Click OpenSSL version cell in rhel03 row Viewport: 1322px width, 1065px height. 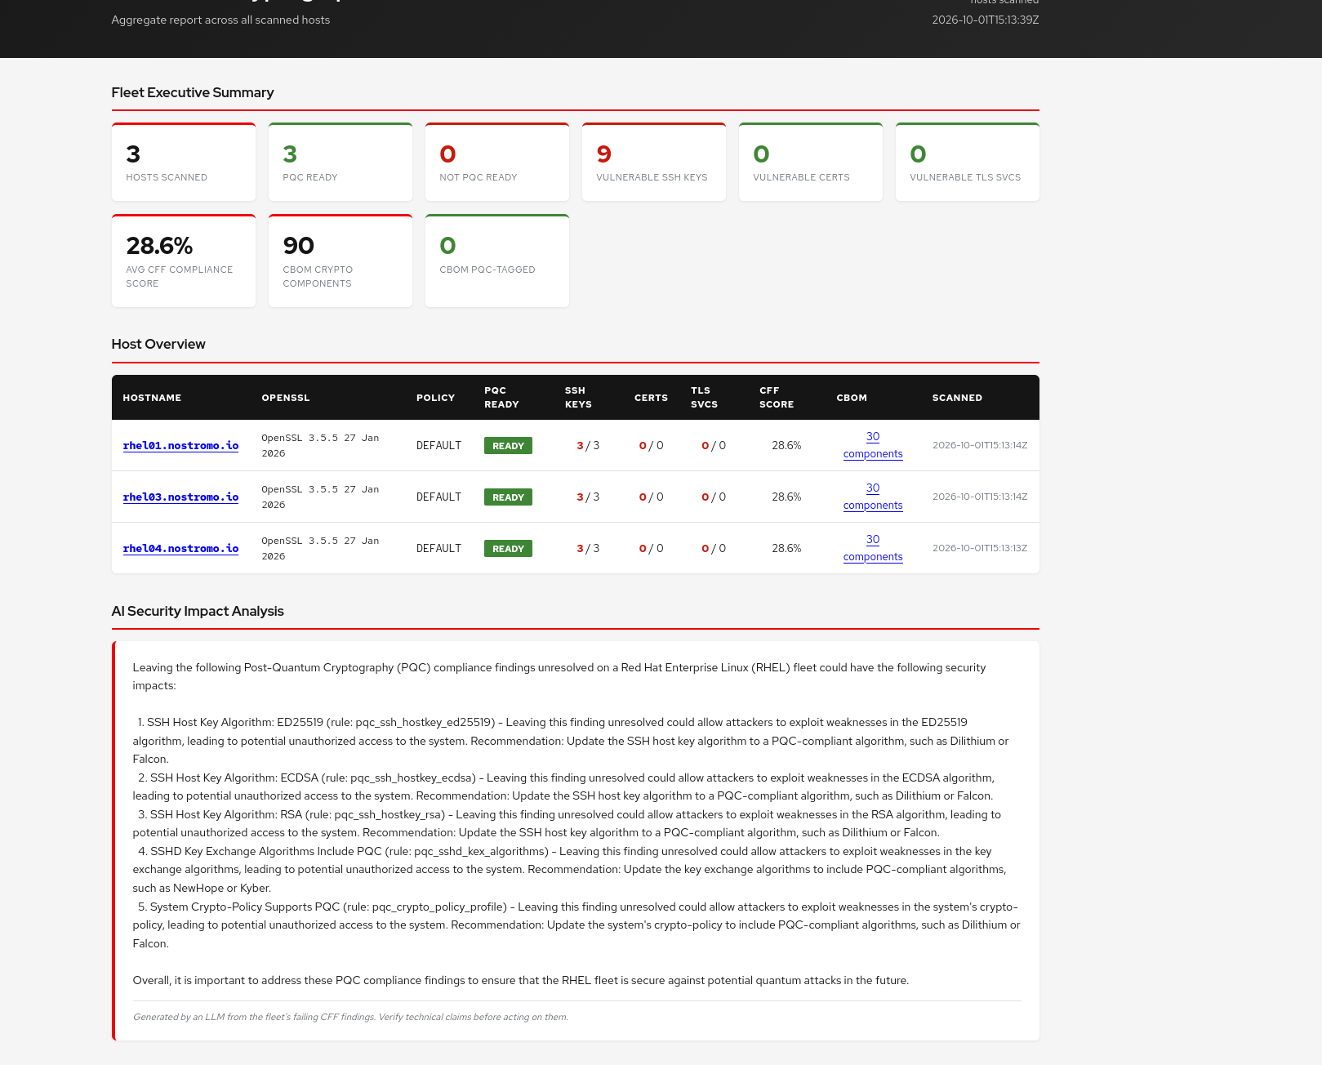click(x=320, y=497)
